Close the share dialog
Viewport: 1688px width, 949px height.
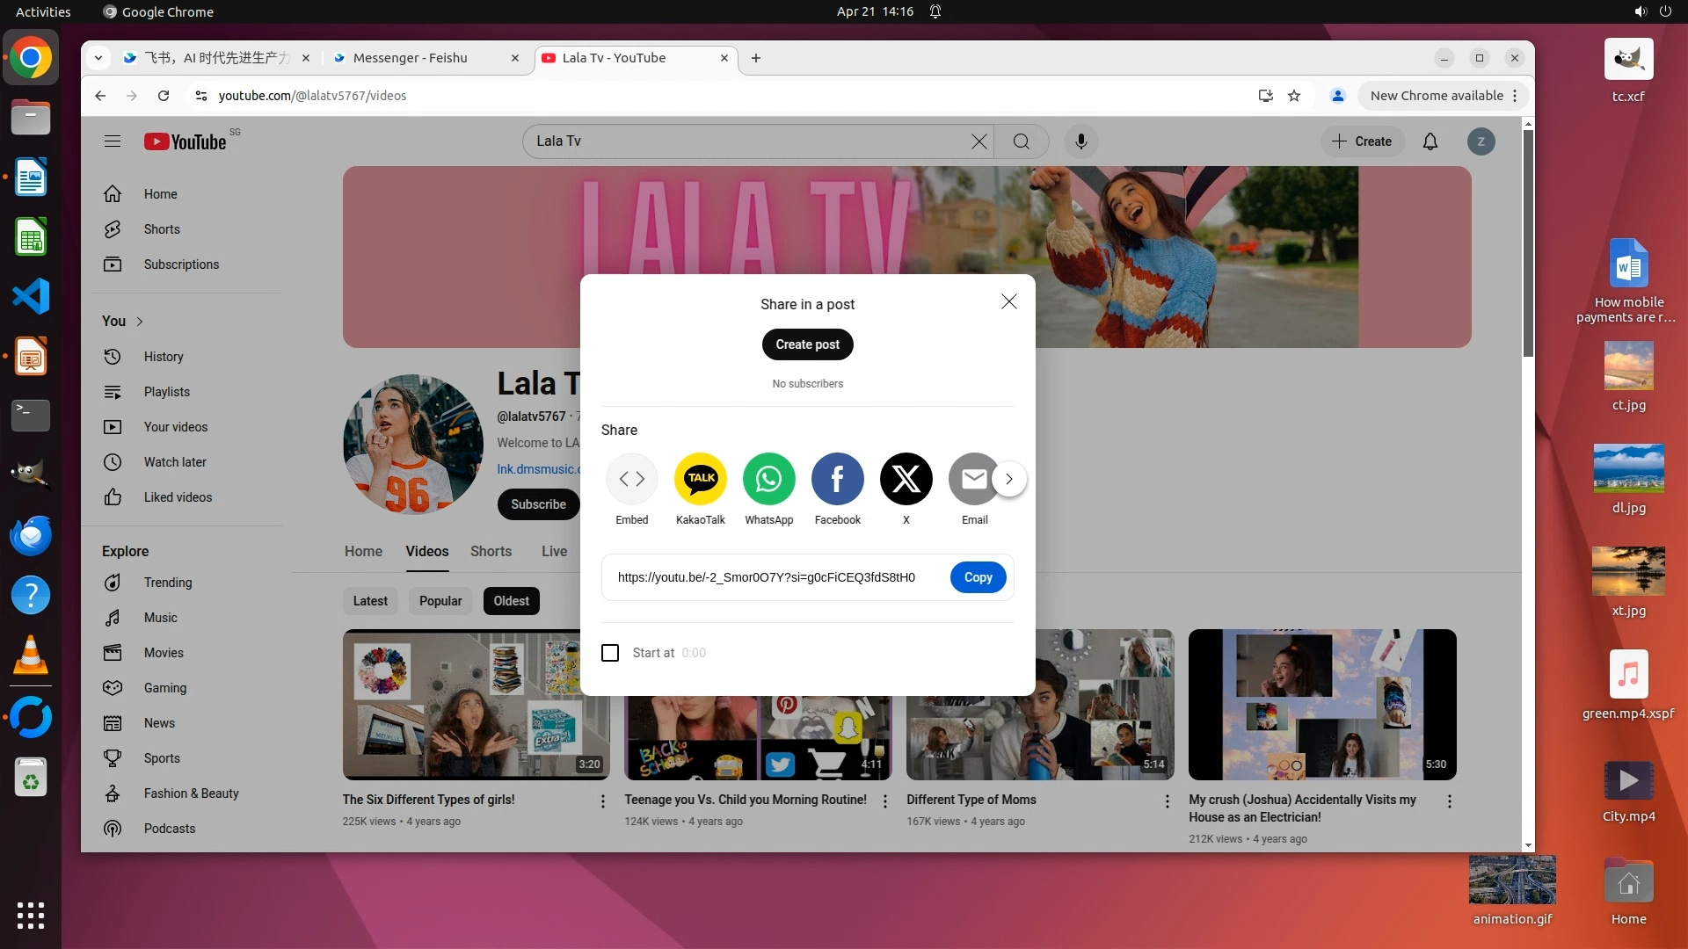pos(1008,301)
